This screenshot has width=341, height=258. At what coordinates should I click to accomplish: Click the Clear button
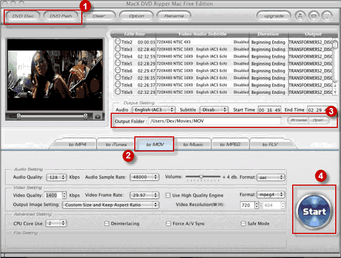coord(99,16)
